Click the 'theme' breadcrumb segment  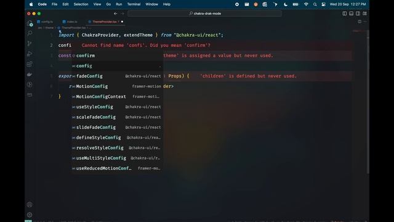pyautogui.click(x=49, y=28)
